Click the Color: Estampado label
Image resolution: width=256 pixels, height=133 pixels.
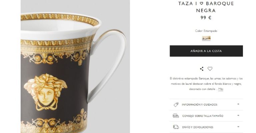(x=206, y=31)
